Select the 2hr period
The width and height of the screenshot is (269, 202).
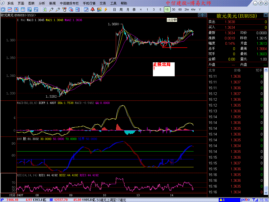187,9
